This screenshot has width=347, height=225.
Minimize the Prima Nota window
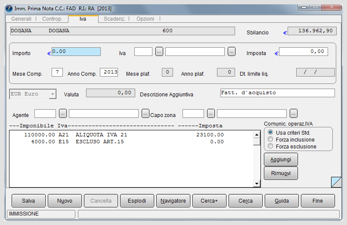click(304, 7)
